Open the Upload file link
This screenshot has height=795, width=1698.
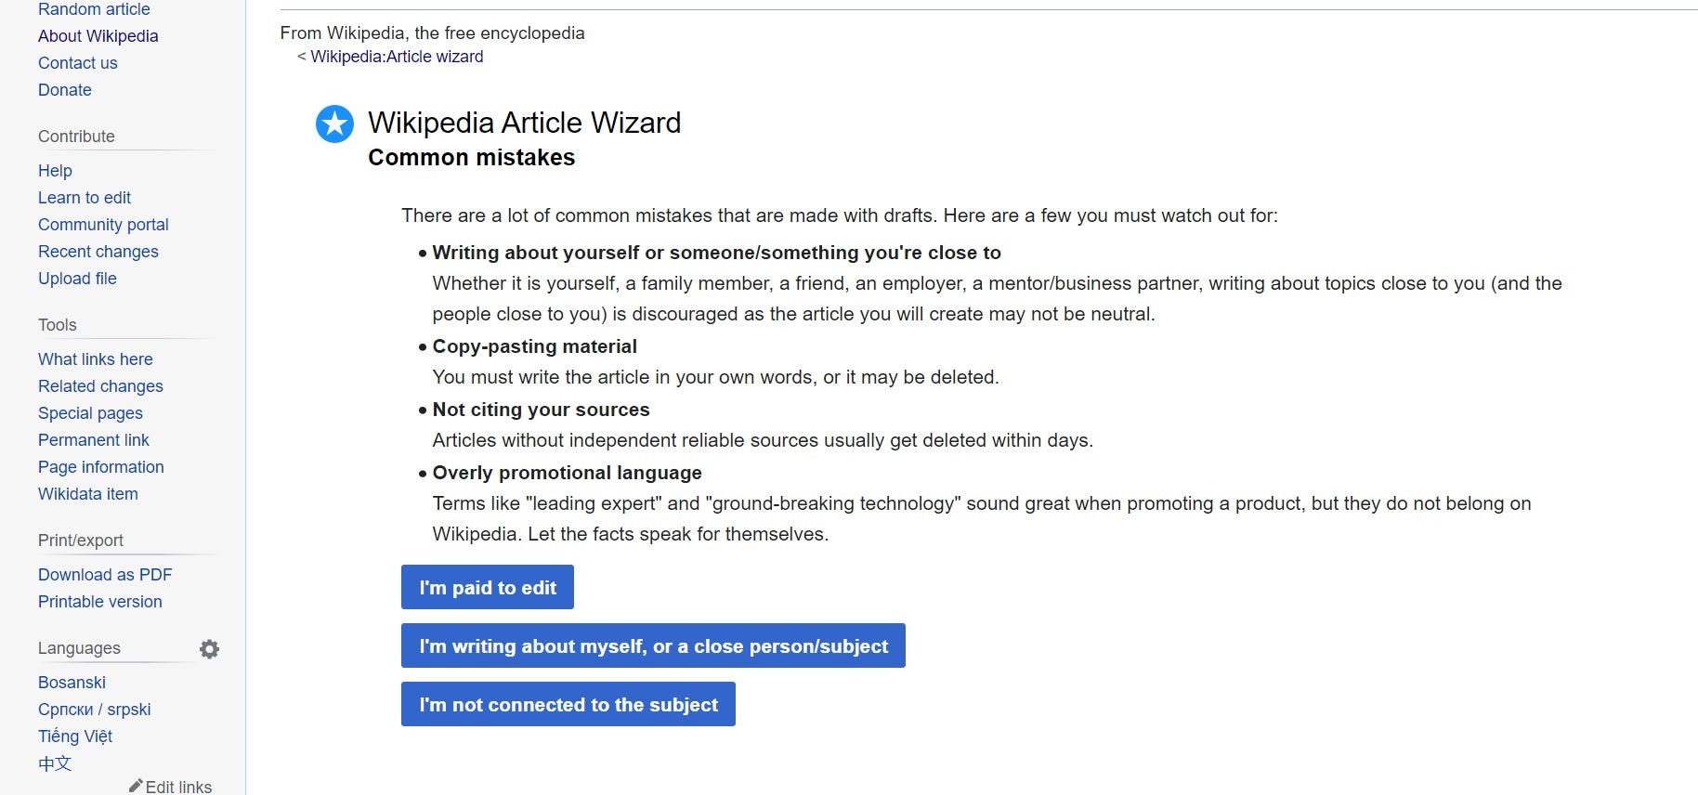[x=77, y=279]
